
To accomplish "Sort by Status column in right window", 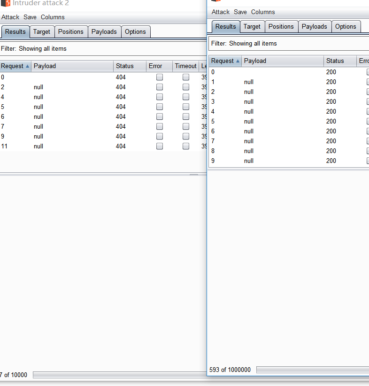I will [x=340, y=61].
